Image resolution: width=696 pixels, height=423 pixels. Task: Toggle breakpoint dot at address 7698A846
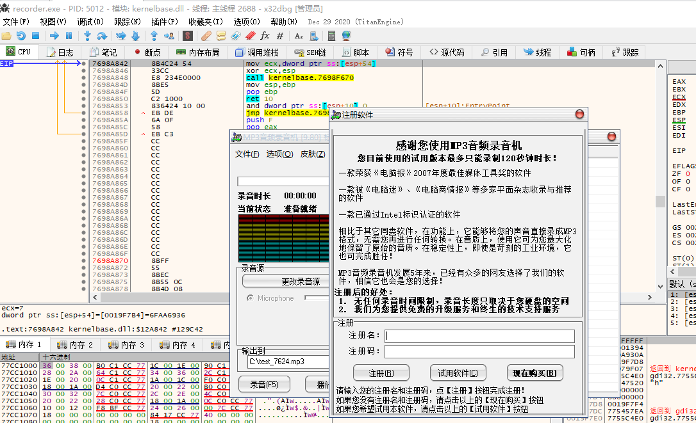point(83,70)
